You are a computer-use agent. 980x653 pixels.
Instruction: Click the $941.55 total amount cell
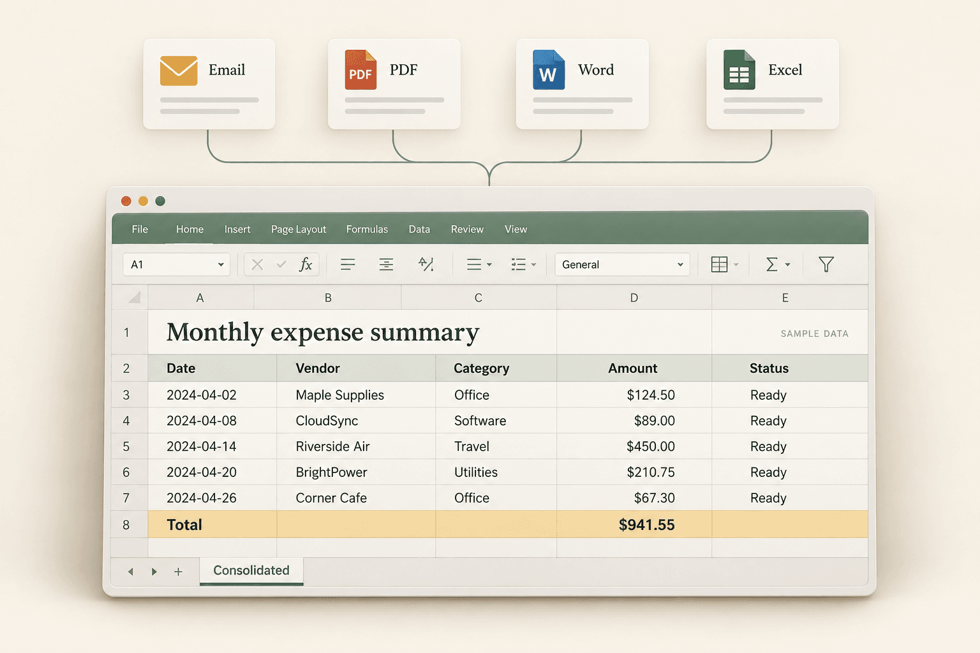[x=634, y=525]
